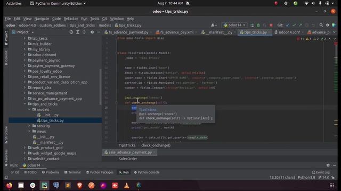Click Git push arrow icon

pyautogui.click(x=301, y=25)
